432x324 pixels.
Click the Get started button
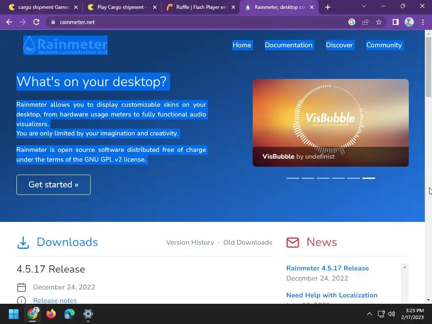coord(54,185)
